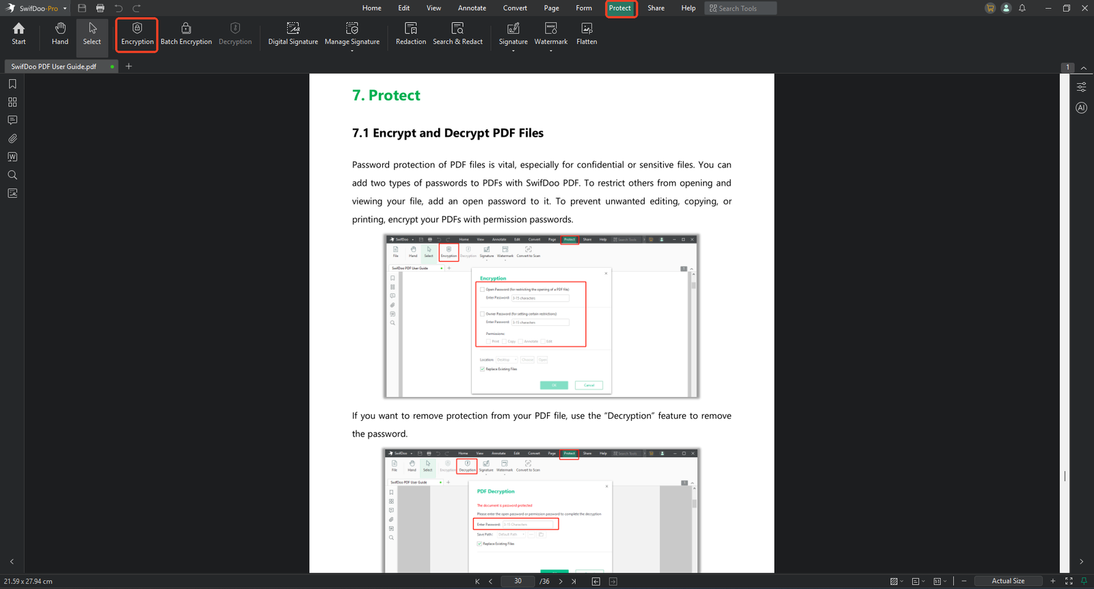
Task: Select the Hand tool
Action: click(x=60, y=33)
